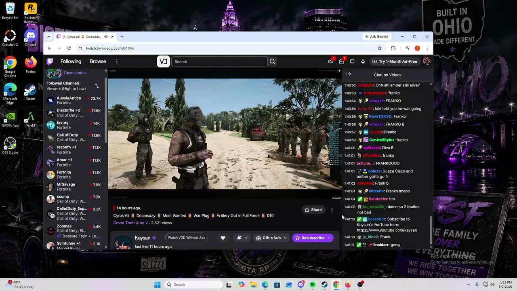
Task: Click Watch VOD Without Ads
Action: [186, 238]
